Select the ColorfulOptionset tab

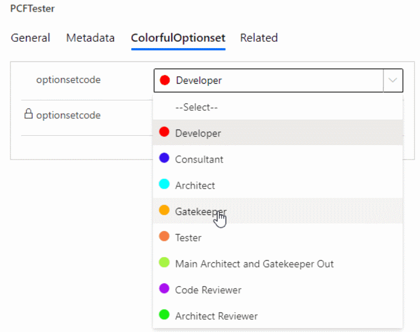(178, 38)
